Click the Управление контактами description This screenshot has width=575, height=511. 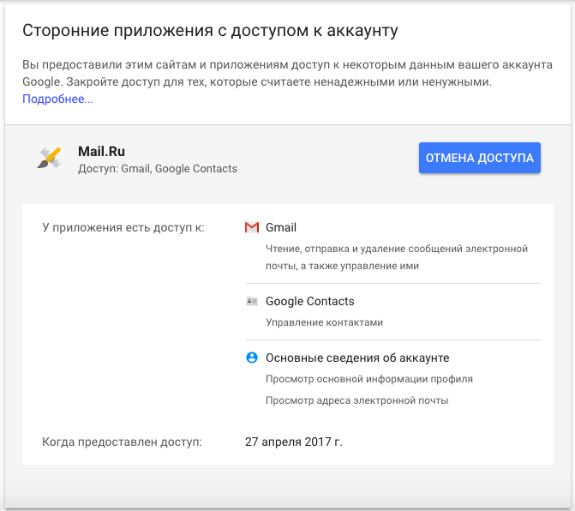point(324,323)
